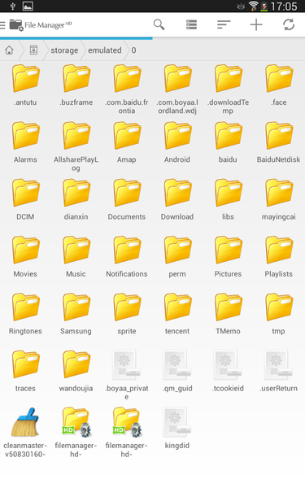Tap the Wi-Fi status icon

click(x=254, y=6)
